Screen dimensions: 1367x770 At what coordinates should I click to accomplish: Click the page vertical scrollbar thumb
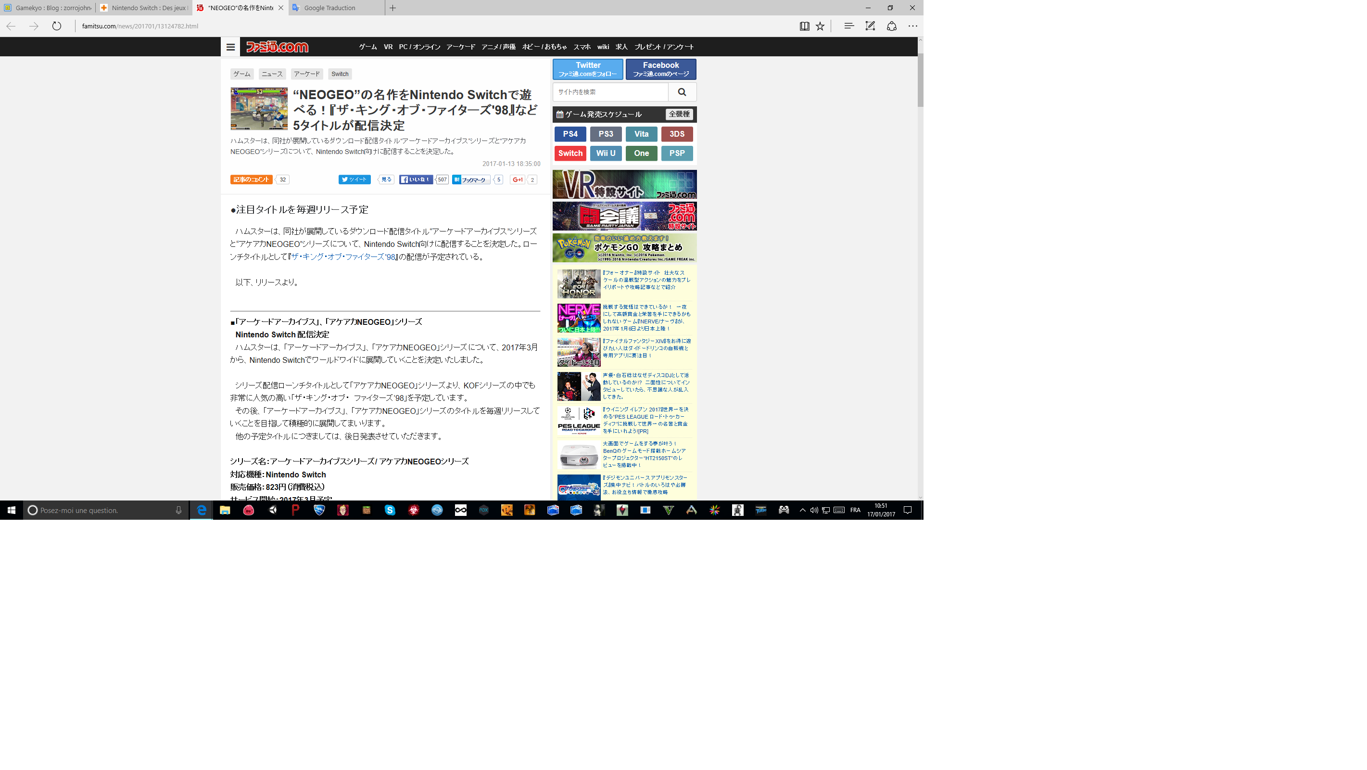tap(920, 80)
